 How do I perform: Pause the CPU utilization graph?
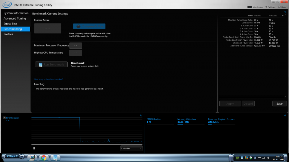coord(34,148)
